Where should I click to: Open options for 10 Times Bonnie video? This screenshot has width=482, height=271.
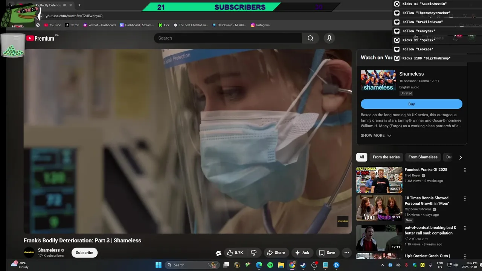(x=465, y=198)
